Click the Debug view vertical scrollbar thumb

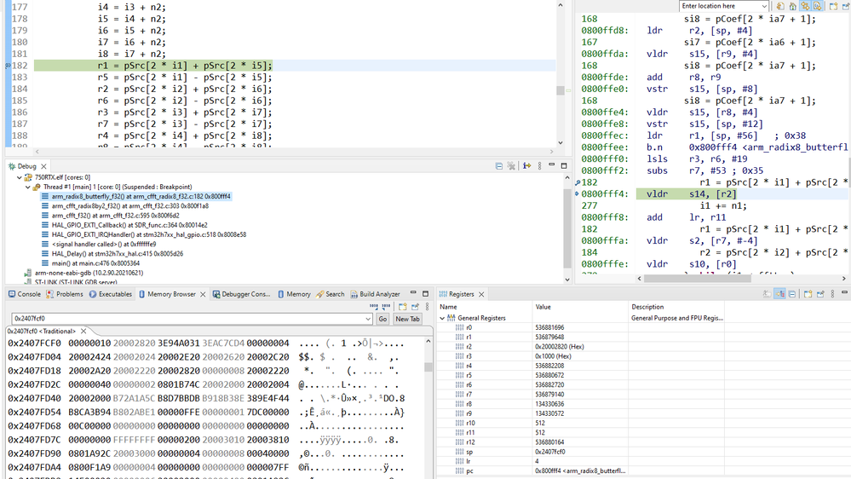[567, 228]
